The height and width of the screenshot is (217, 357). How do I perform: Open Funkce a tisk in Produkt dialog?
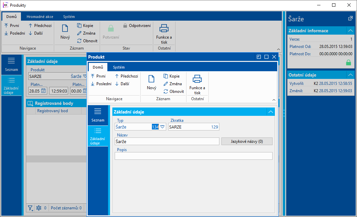197,85
